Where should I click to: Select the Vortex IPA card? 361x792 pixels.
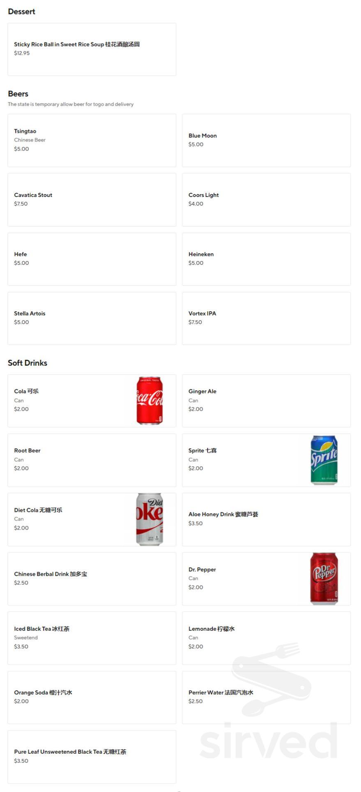[266, 318]
